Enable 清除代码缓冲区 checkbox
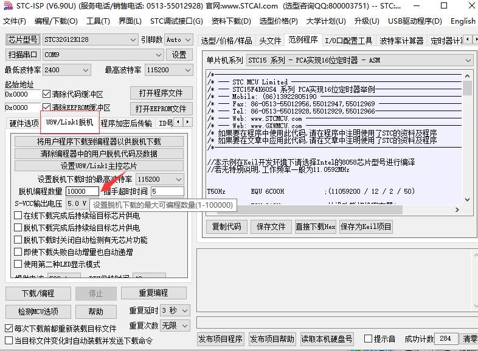 click(x=47, y=94)
